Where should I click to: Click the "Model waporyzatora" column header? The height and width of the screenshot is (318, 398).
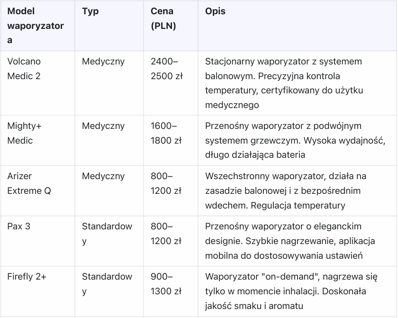[36, 26]
